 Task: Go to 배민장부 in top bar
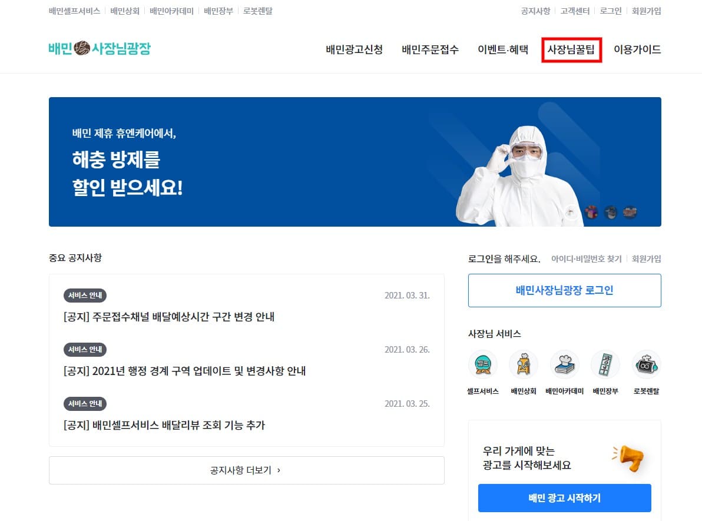click(218, 11)
